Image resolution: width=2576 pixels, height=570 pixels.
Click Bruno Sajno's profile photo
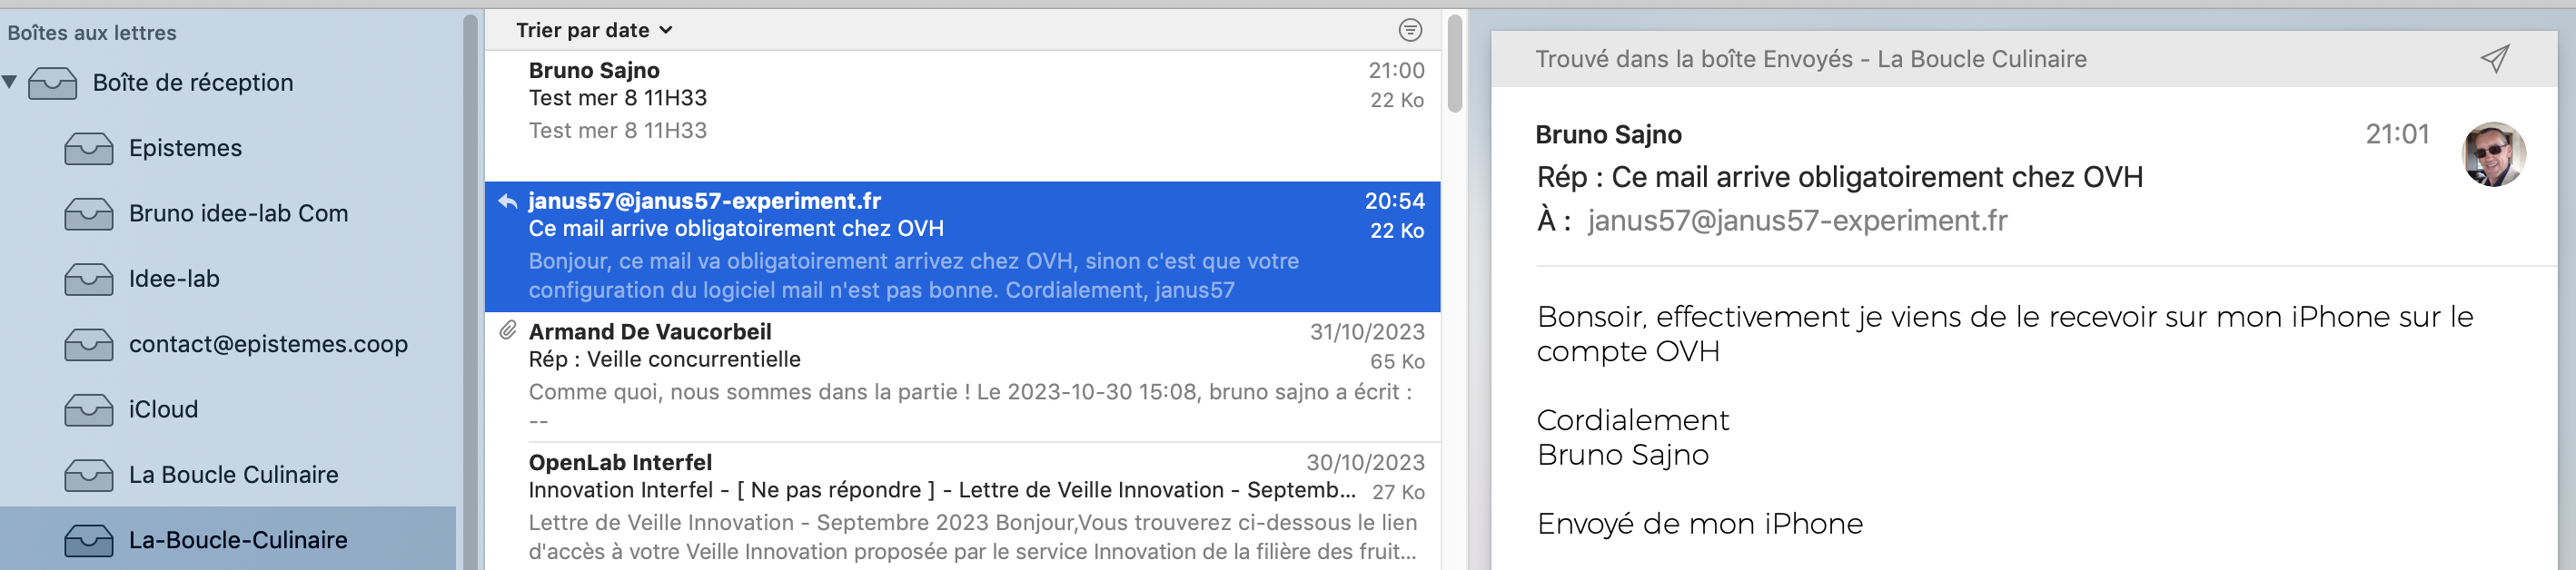pyautogui.click(x=2492, y=155)
